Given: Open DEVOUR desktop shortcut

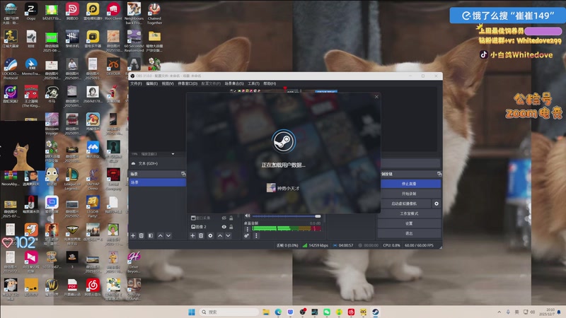Looking at the screenshot, I should click(113, 67).
